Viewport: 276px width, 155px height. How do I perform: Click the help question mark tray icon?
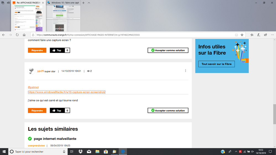tap(223, 151)
